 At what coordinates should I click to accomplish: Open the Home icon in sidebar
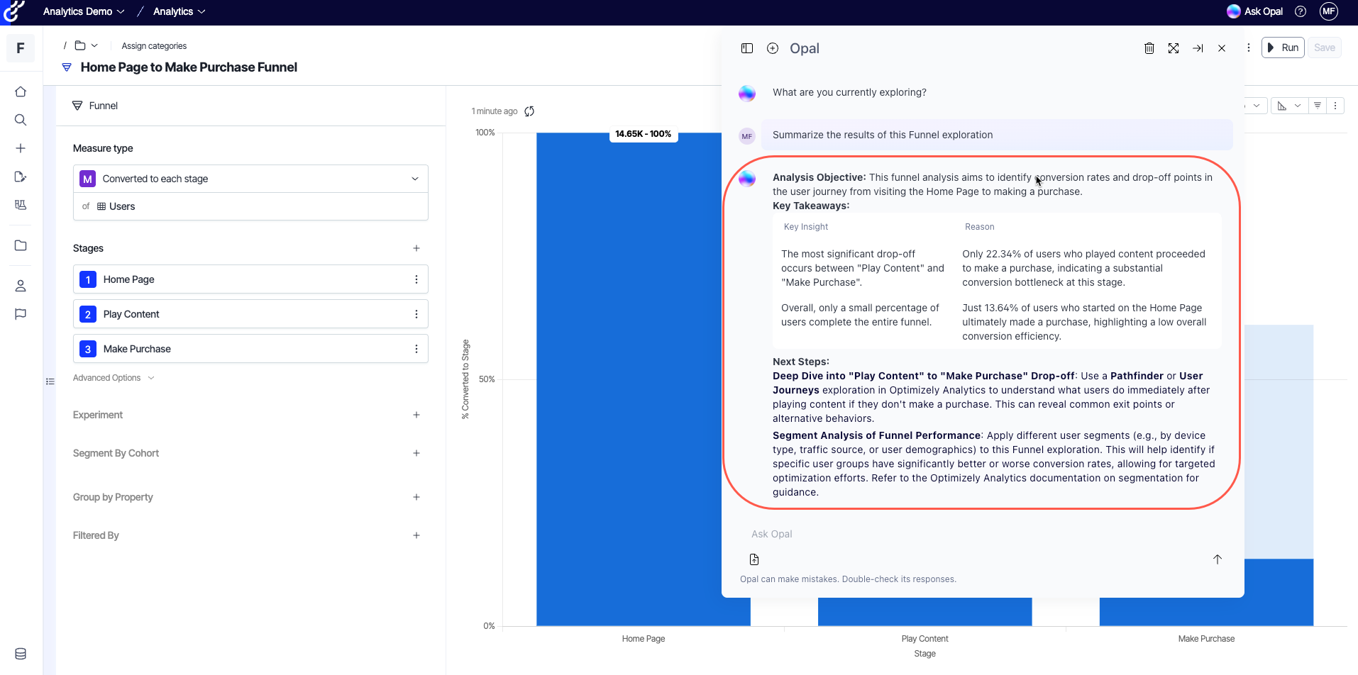(21, 91)
